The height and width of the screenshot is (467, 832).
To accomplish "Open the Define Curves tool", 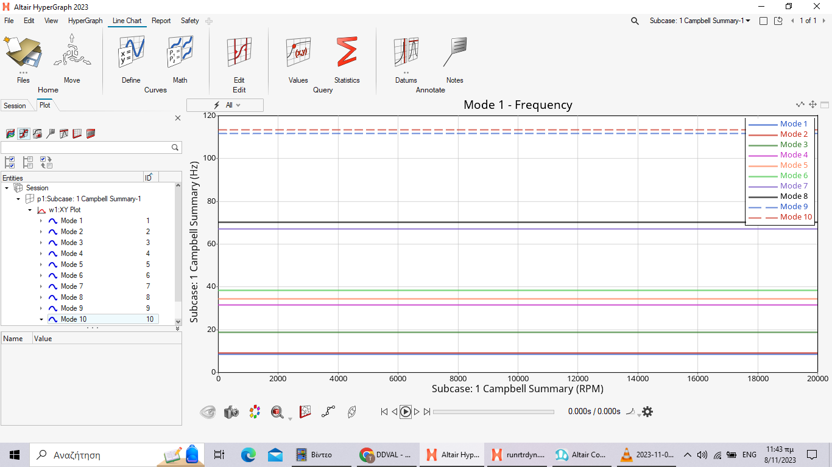I will tap(131, 59).
